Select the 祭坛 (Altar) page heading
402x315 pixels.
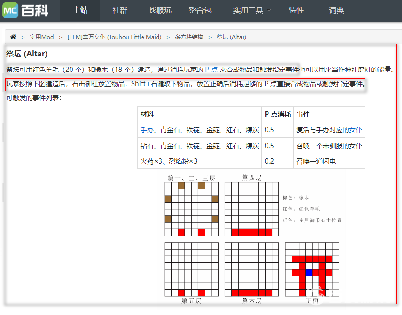27,54
